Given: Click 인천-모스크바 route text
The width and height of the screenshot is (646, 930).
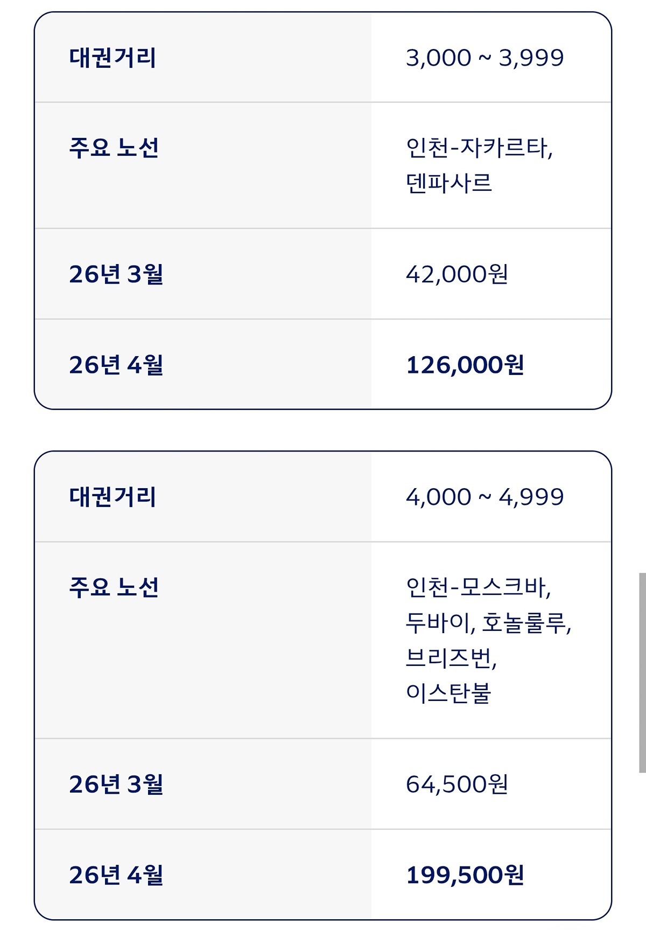Looking at the screenshot, I should (x=478, y=587).
